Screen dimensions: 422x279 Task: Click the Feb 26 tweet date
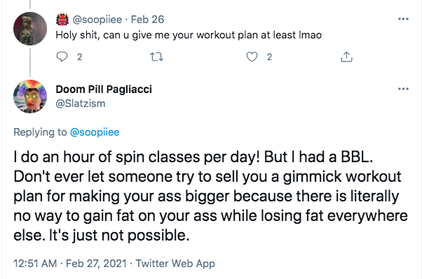point(147,20)
